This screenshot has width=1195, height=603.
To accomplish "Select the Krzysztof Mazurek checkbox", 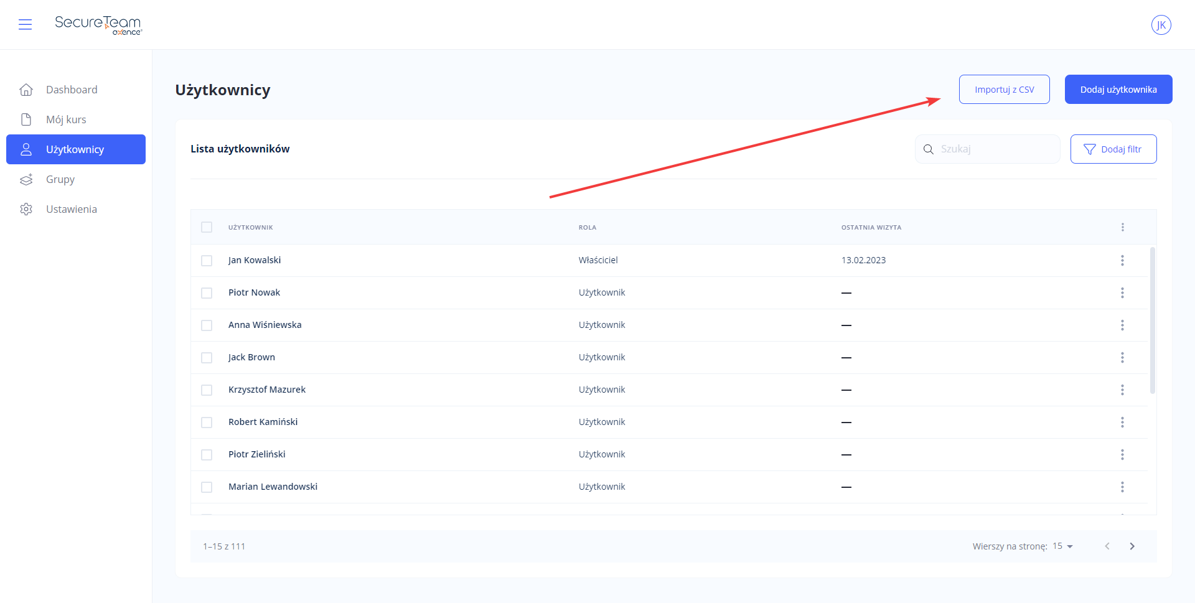I will coord(207,390).
